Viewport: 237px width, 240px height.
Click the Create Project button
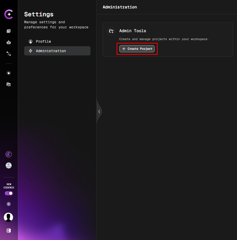coord(137,49)
